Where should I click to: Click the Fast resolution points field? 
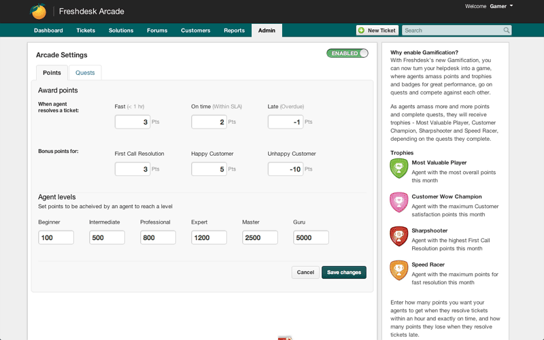click(x=133, y=122)
